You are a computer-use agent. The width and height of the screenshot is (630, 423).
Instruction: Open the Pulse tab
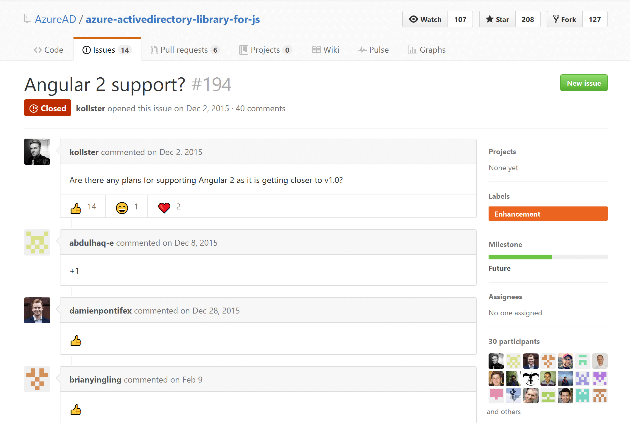373,50
